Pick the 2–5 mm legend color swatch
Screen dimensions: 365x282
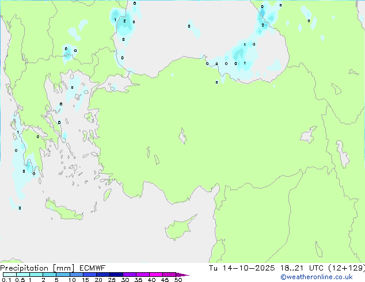pyautogui.click(x=50, y=275)
